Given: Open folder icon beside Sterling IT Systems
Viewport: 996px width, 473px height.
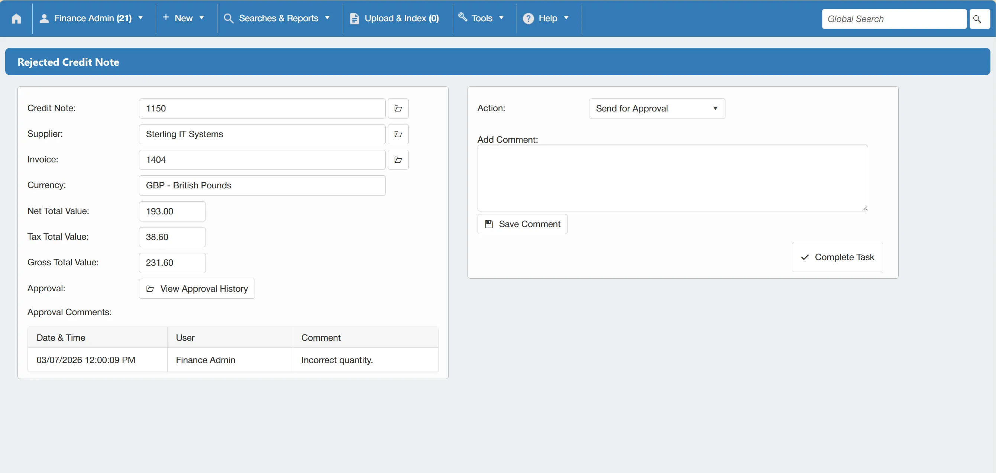Looking at the screenshot, I should pyautogui.click(x=398, y=134).
